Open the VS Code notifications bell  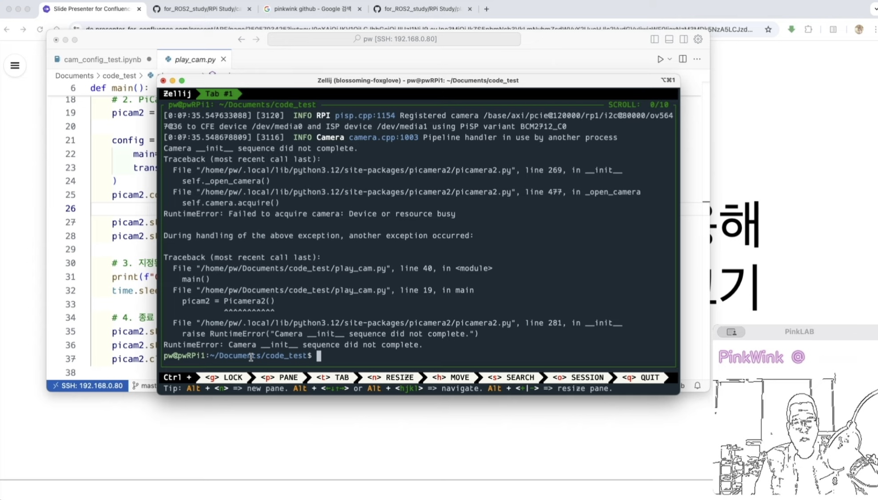[697, 385]
